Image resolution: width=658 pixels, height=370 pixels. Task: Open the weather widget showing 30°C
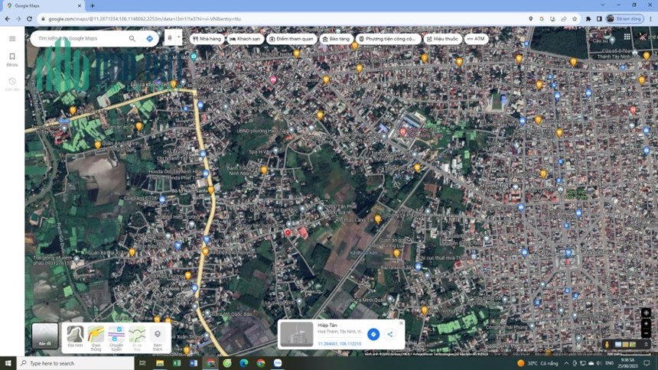pos(538,363)
